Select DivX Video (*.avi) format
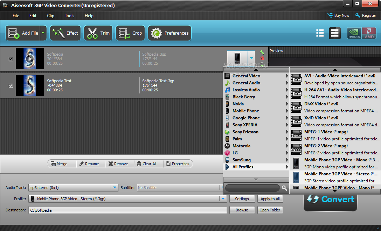This screenshot has width=381, height=231. (x=335, y=107)
